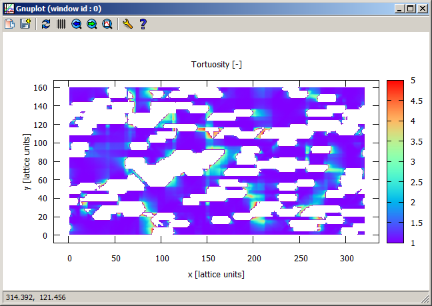Image resolution: width=432 pixels, height=306 pixels.
Task: Maximize the Gnuplot window
Action: [x=410, y=9]
